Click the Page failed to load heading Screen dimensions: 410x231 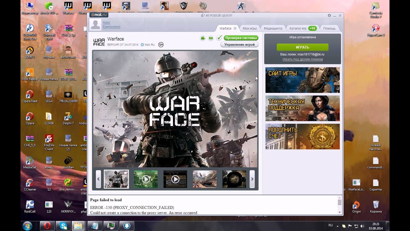pyautogui.click(x=106, y=200)
